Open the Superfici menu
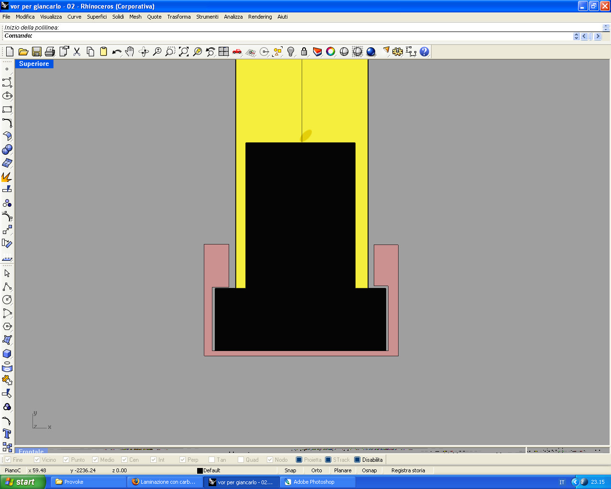This screenshot has height=489, width=611. [97, 17]
